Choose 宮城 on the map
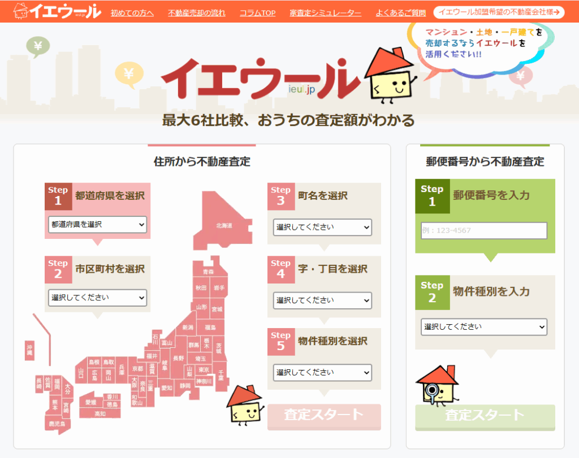The image size is (579, 458). (217, 309)
